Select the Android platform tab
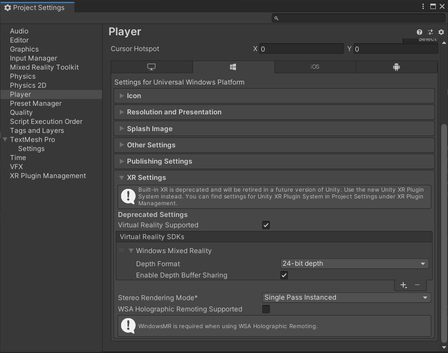This screenshot has width=448, height=353. point(396,67)
